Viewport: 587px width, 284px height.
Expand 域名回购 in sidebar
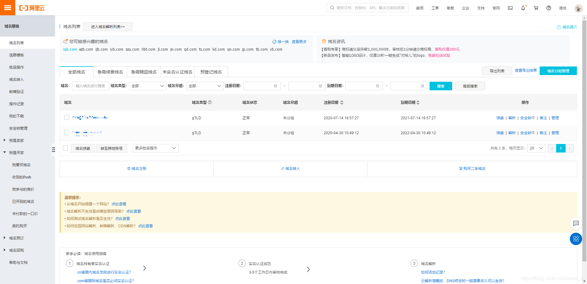coord(5,250)
